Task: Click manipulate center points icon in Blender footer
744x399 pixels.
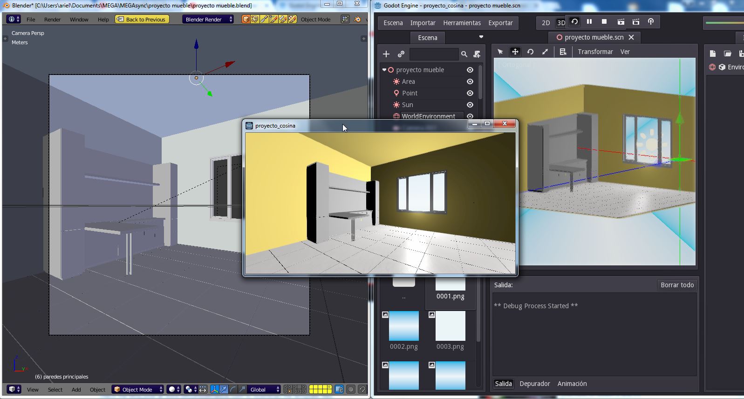Action: click(204, 389)
